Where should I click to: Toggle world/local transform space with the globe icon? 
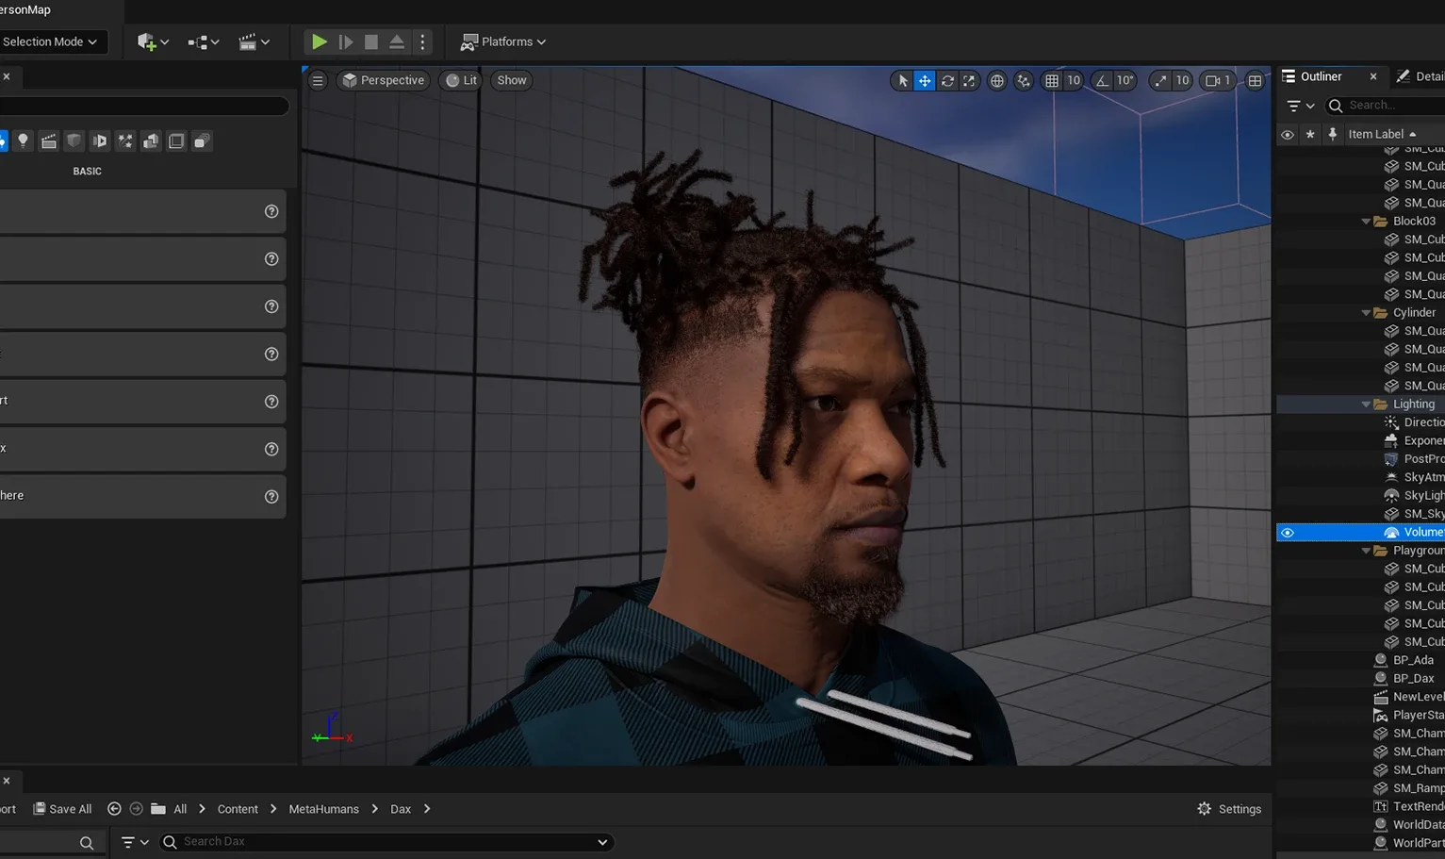coord(996,80)
